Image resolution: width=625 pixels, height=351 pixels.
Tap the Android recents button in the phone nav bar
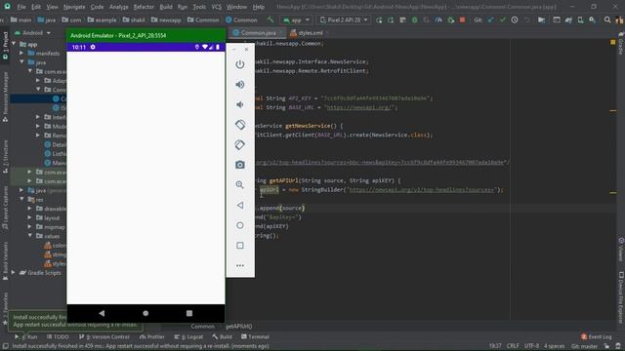pyautogui.click(x=189, y=313)
